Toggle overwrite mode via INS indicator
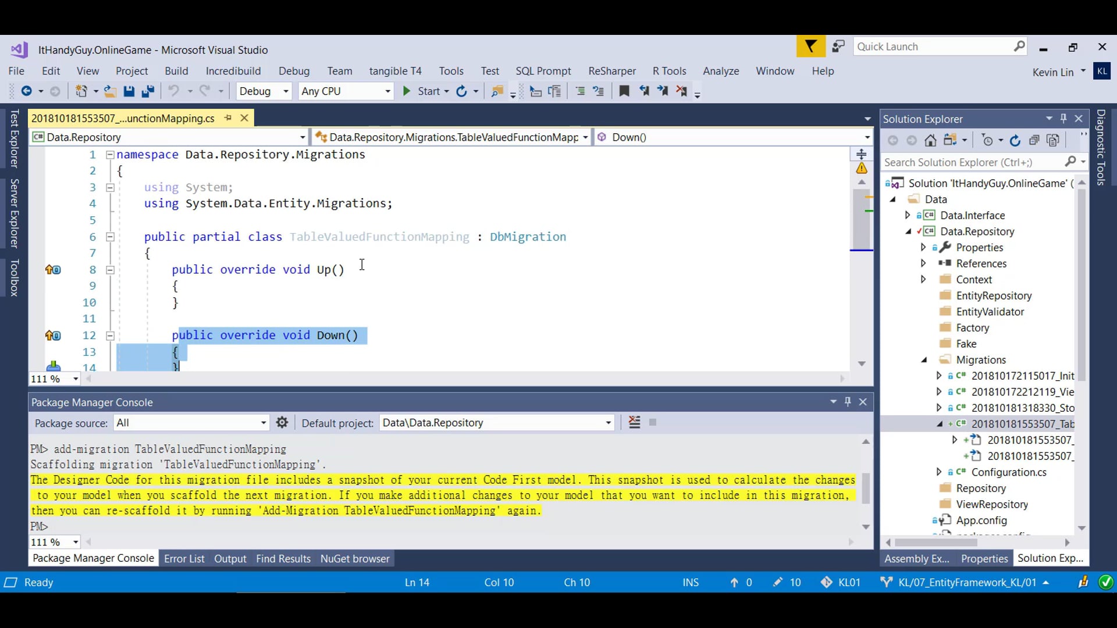 pos(691,582)
